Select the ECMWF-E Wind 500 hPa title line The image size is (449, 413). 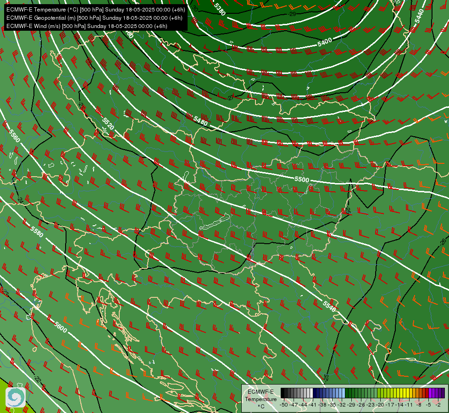87,26
